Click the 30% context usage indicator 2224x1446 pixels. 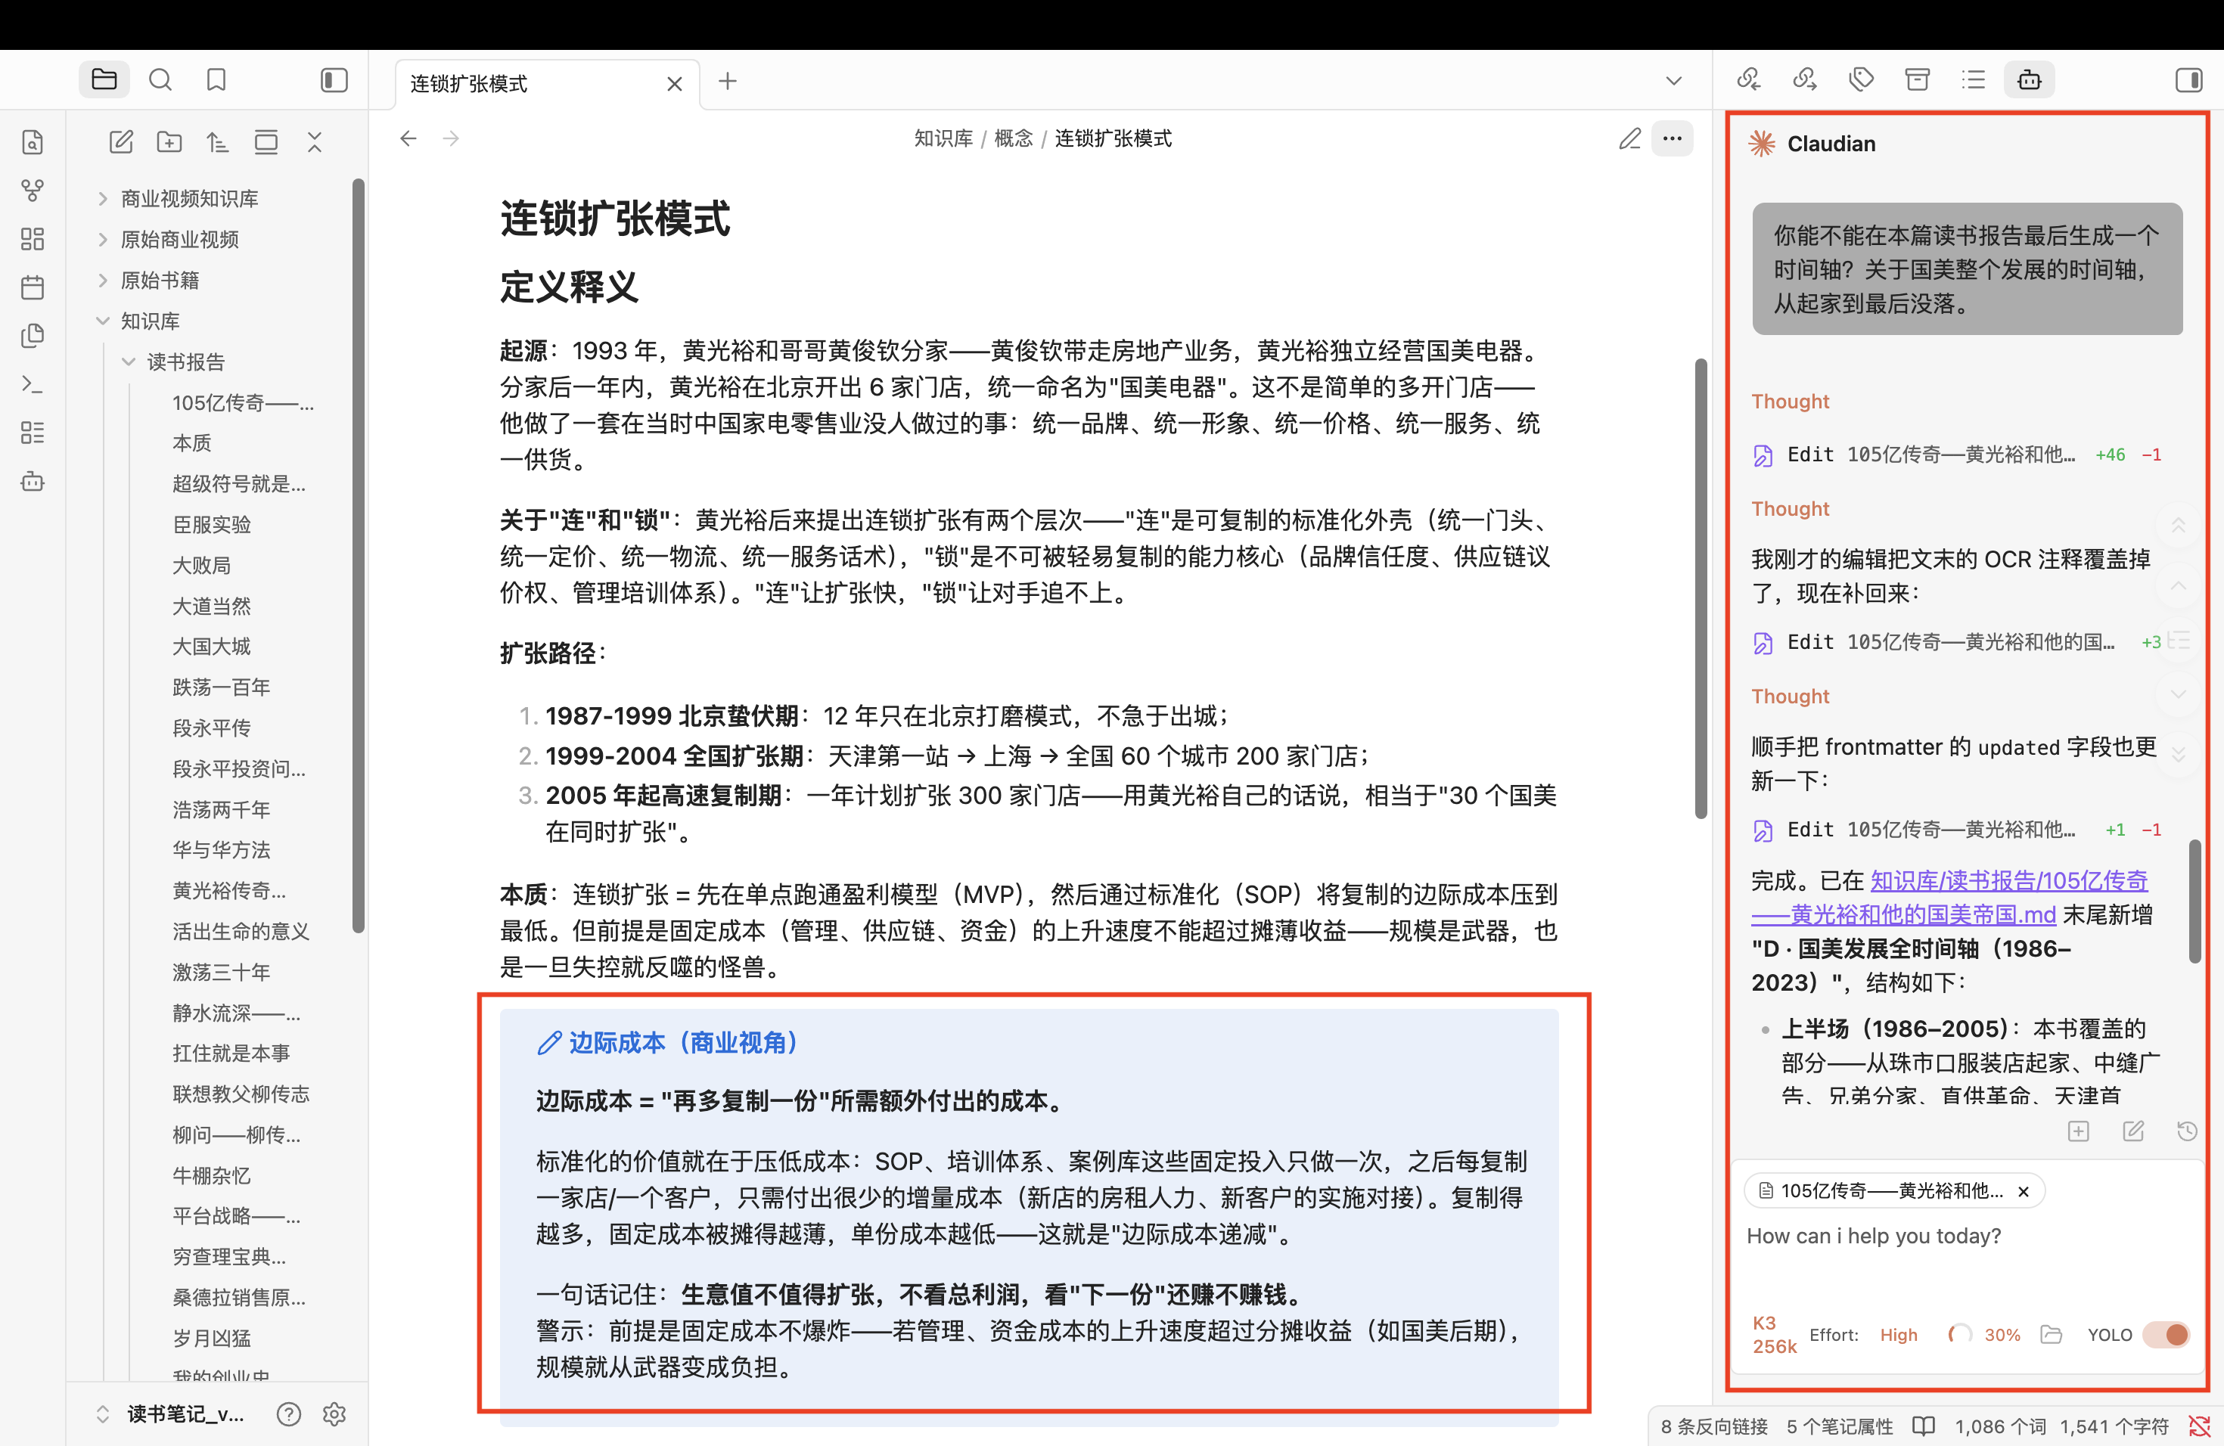tap(1985, 1335)
